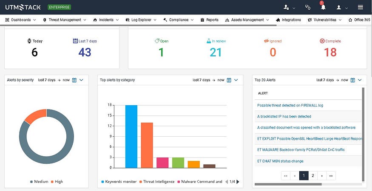Image resolution: width=372 pixels, height=191 pixels.
Task: Open the Integrations menu item
Action: [x=289, y=20]
